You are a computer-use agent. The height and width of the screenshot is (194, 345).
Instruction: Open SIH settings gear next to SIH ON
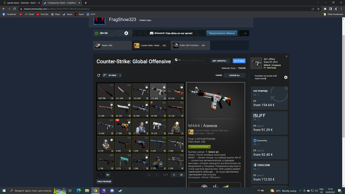tap(126, 33)
